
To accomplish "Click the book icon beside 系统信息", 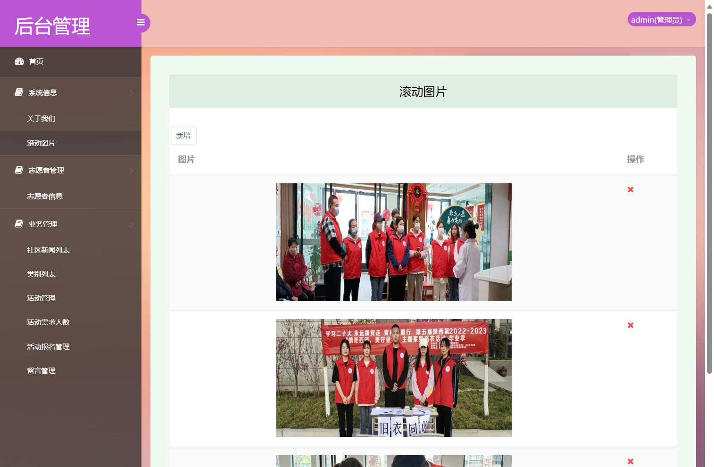I will (x=18, y=92).
